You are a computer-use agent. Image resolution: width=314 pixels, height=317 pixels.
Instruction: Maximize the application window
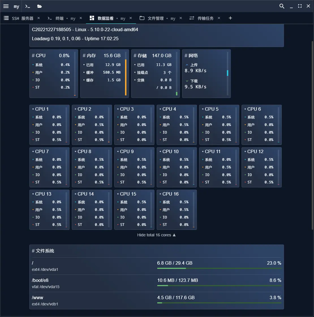point(300,6)
